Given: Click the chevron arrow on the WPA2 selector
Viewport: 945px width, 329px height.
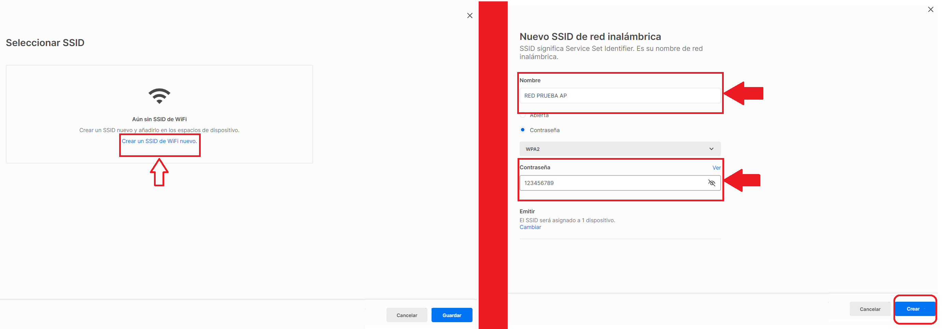Looking at the screenshot, I should [711, 149].
